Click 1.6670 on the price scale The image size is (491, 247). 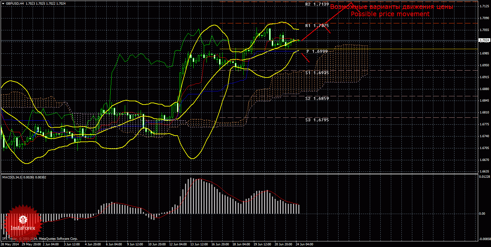tap(484, 160)
